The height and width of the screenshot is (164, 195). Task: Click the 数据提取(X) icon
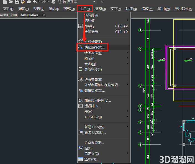pyautogui.click(x=81, y=91)
